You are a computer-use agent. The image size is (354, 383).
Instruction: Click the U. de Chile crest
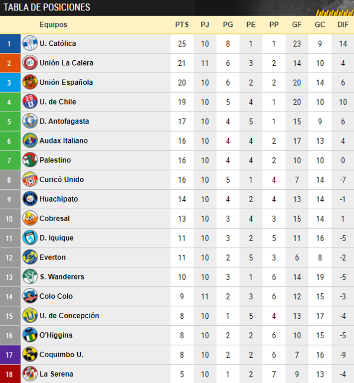(30, 102)
